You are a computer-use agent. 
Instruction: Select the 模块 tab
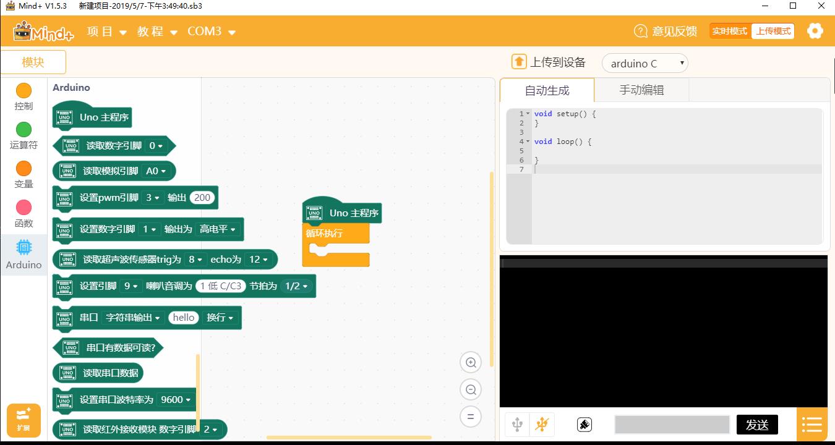(33, 62)
